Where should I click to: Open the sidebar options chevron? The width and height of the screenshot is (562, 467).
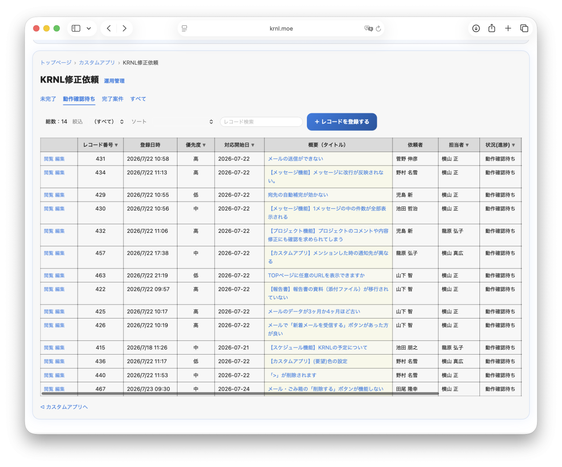coord(89,29)
